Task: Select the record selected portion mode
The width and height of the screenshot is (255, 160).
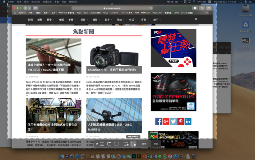Action: tap(133, 144)
